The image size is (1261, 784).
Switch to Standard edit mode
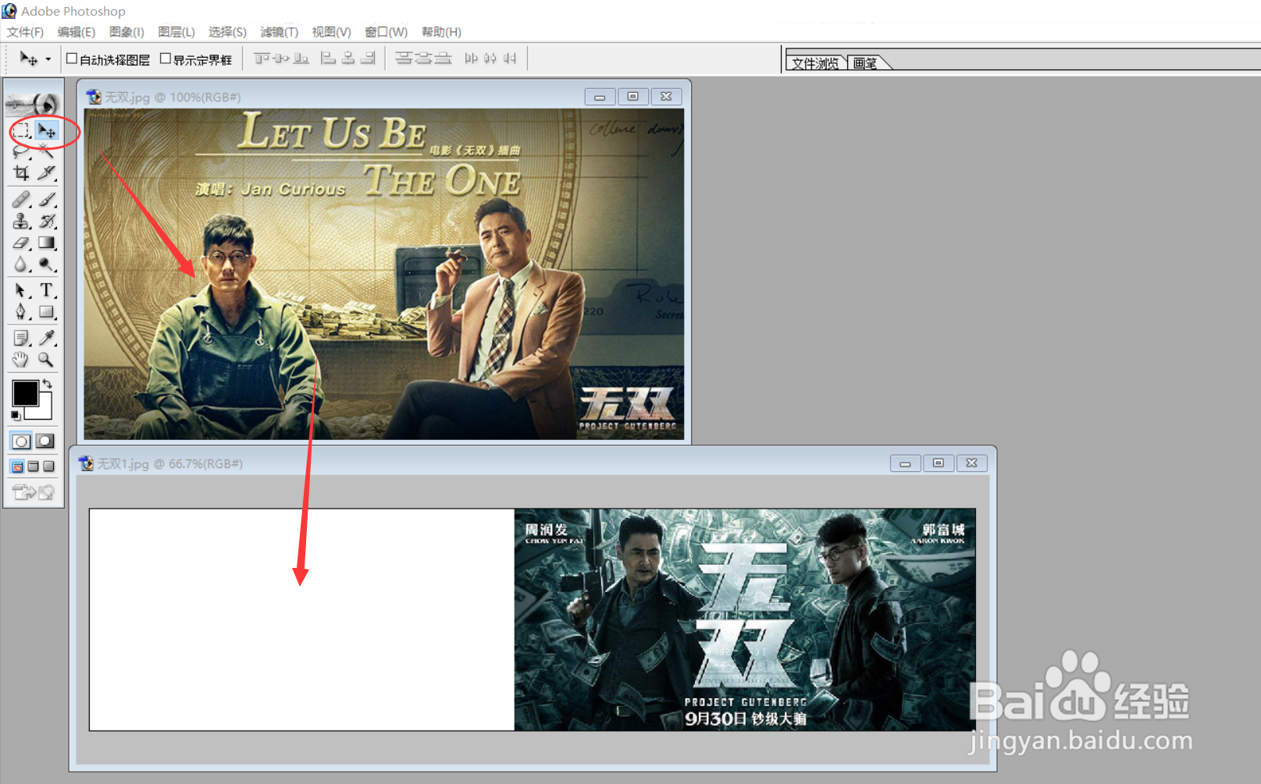pyautogui.click(x=21, y=442)
